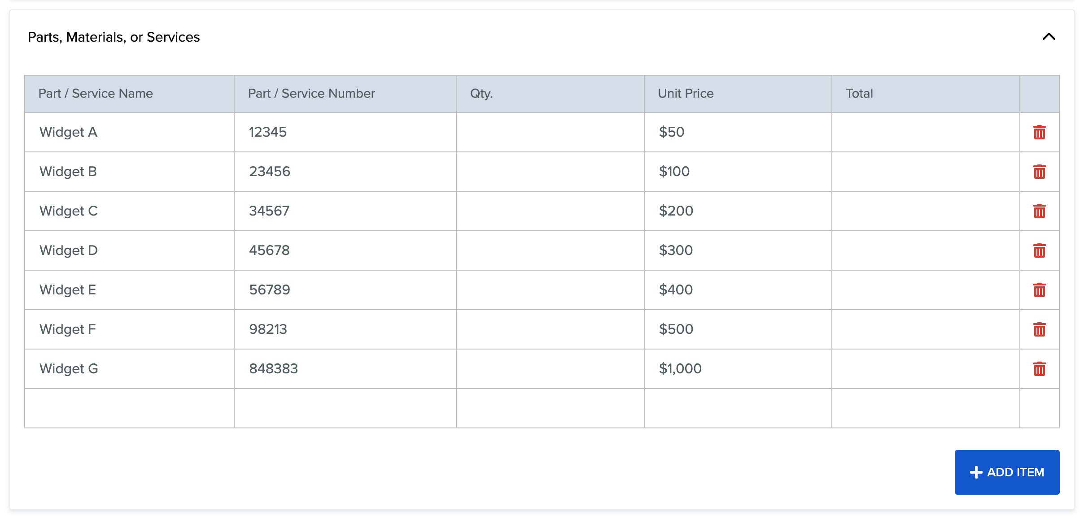Click the empty name cell in the last row
This screenshot has height=518, width=1084.
pyautogui.click(x=129, y=408)
